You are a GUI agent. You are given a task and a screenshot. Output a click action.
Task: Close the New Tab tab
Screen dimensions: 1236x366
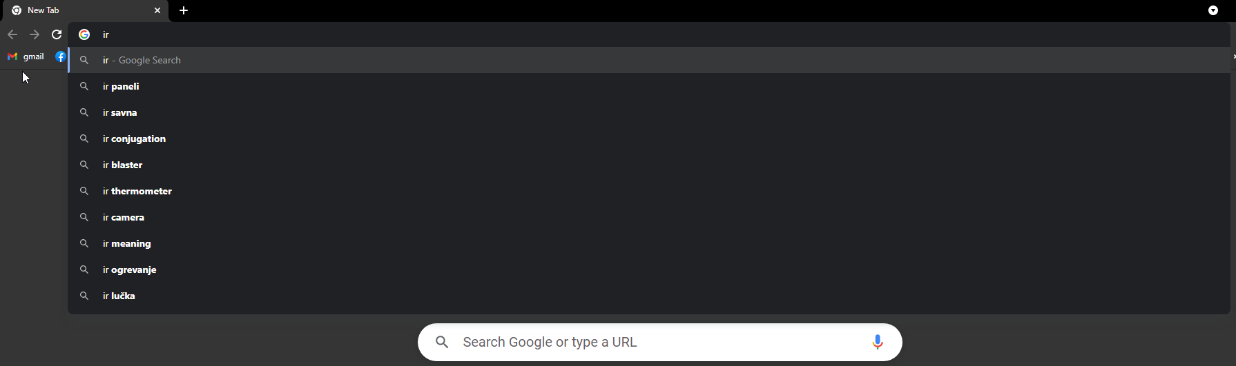[157, 10]
